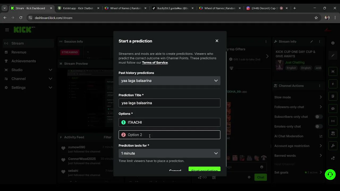Image resolution: width=340 pixels, height=191 pixels.
Task: Click the Just Chatting category link
Action: point(295,62)
